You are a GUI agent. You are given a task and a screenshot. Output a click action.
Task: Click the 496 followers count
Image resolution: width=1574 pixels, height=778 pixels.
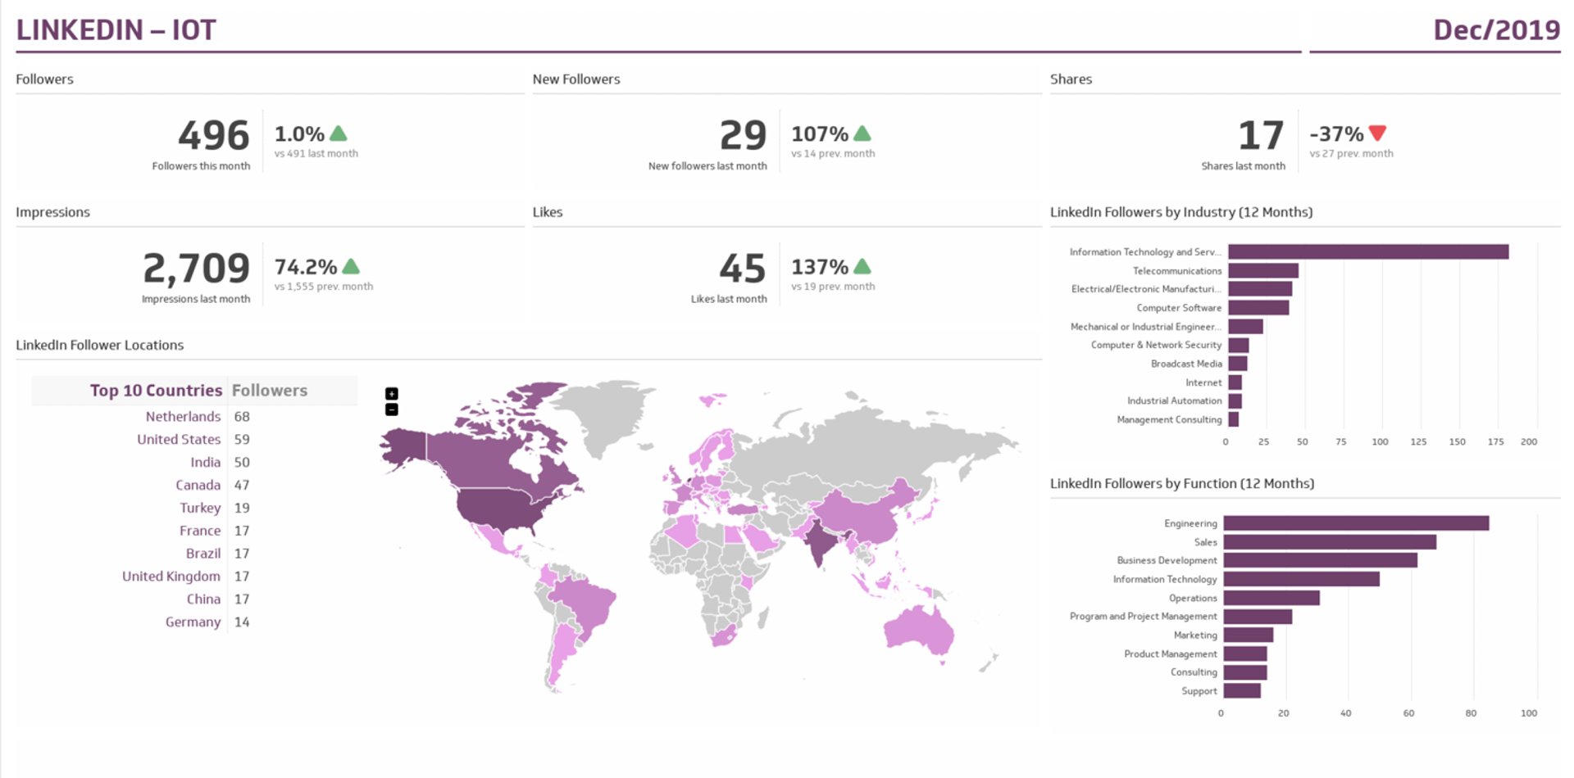pos(214,135)
